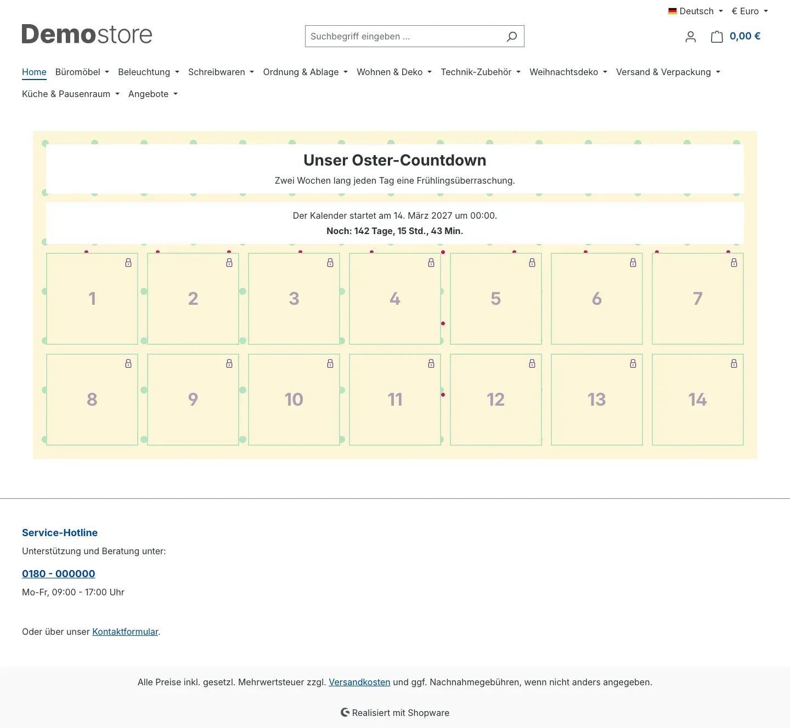790x728 pixels.
Task: Click the 'Service-Hotline' heading
Action: pos(60,532)
